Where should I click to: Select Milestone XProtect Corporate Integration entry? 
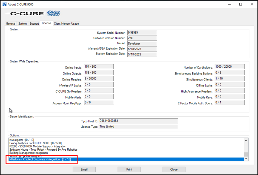point(40,159)
